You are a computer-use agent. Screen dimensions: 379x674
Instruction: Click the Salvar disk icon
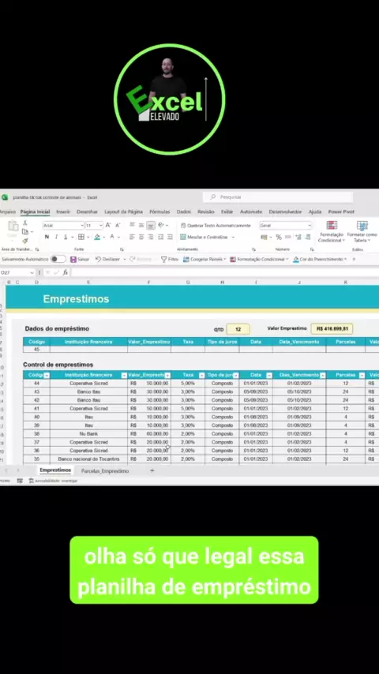pos(73,260)
